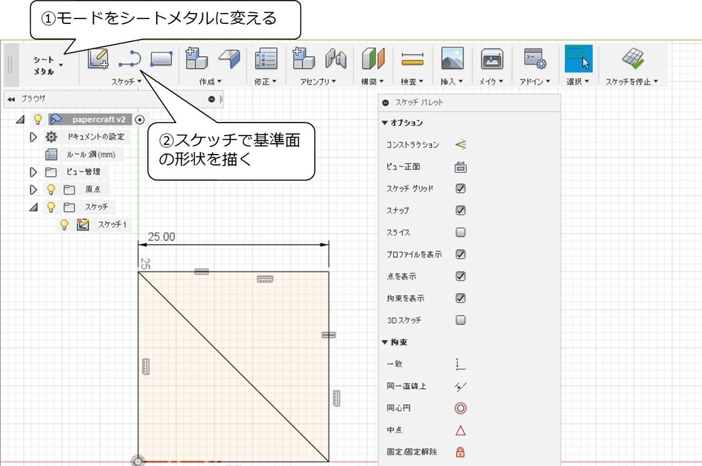Collapse the papercraft v2 root node
The height and width of the screenshot is (466, 702).
(x=20, y=120)
